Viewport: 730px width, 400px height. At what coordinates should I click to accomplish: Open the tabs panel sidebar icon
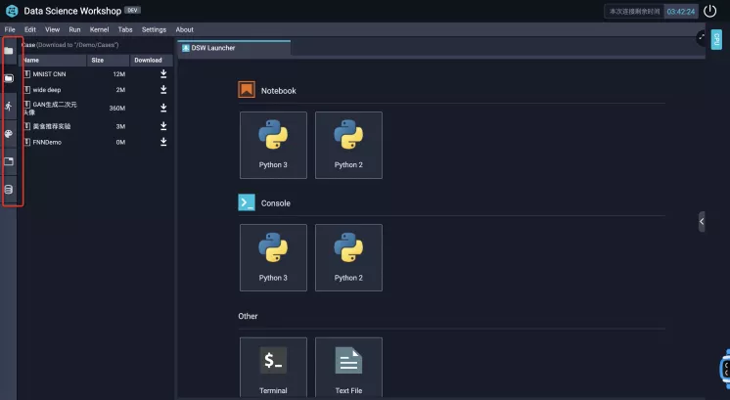[9, 161]
